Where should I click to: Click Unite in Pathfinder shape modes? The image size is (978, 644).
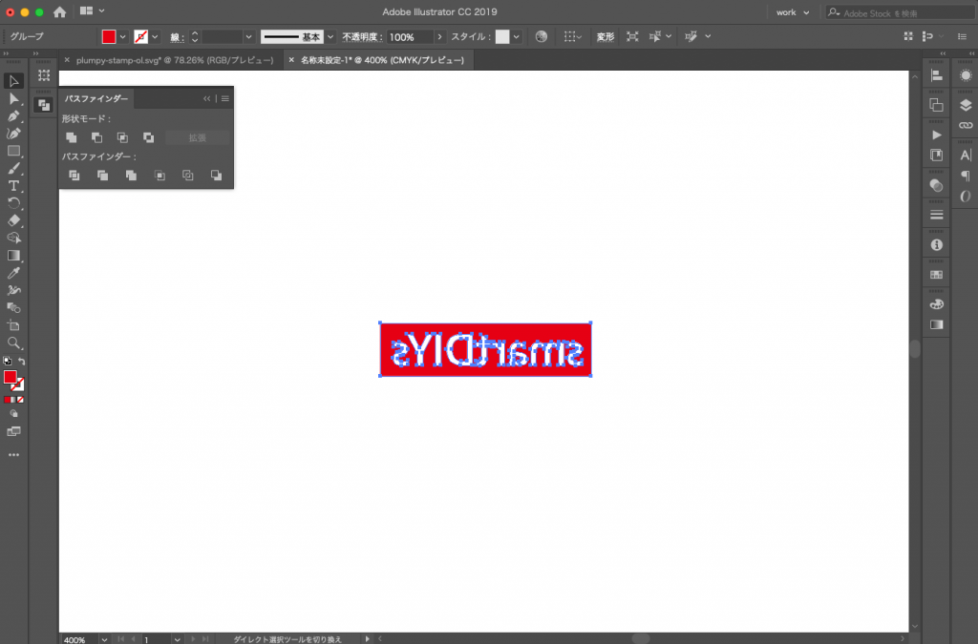[x=71, y=137]
